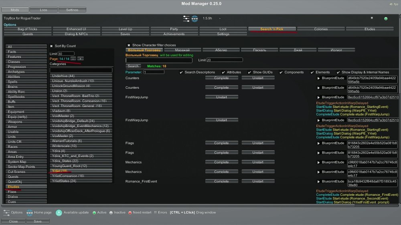
Task: Expand the first Counters BlueprintEtude arrow
Action: (x=319, y=78)
